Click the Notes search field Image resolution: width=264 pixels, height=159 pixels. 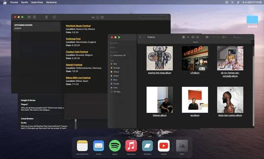(153, 17)
